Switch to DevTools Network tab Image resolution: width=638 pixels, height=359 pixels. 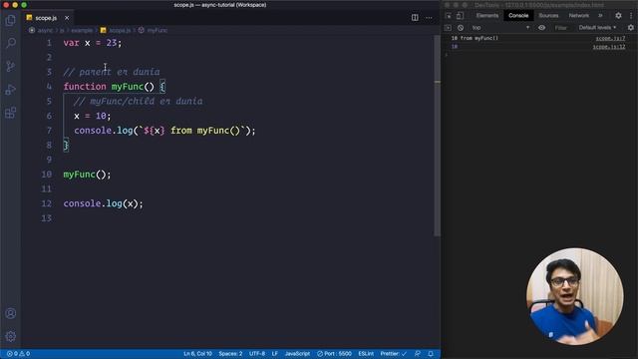pyautogui.click(x=578, y=16)
